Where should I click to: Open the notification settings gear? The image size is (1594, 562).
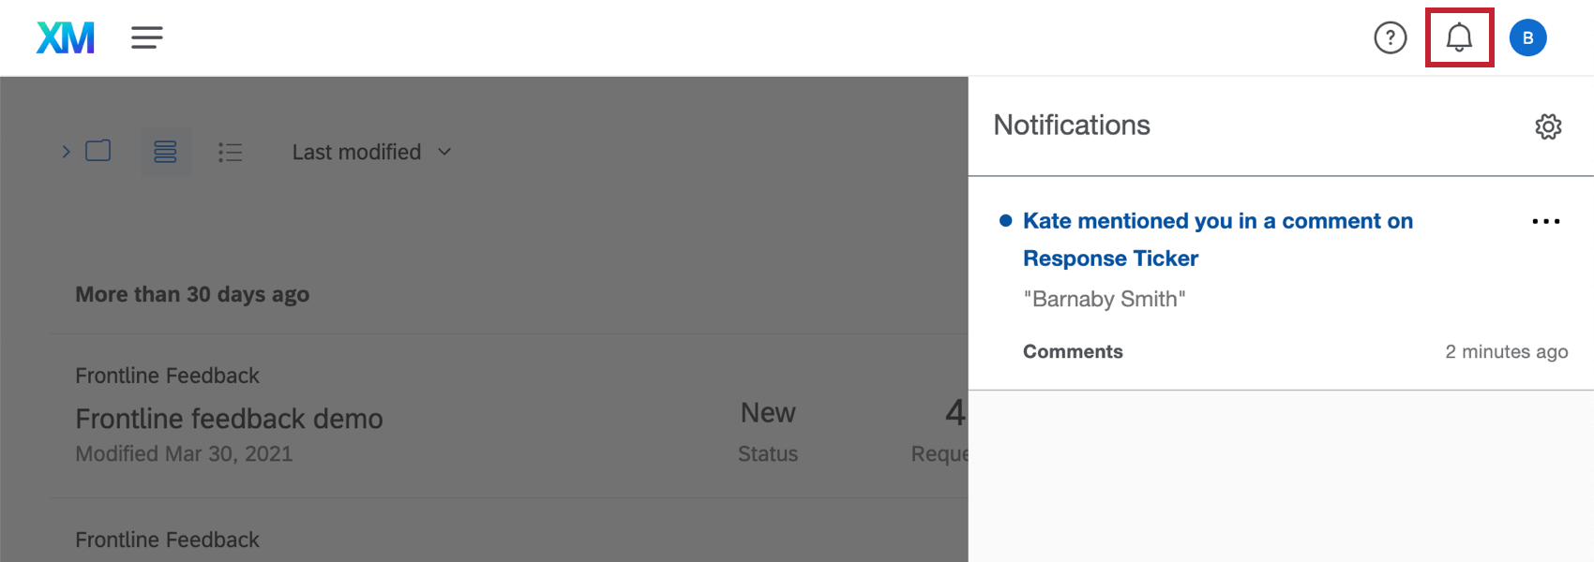point(1549,126)
